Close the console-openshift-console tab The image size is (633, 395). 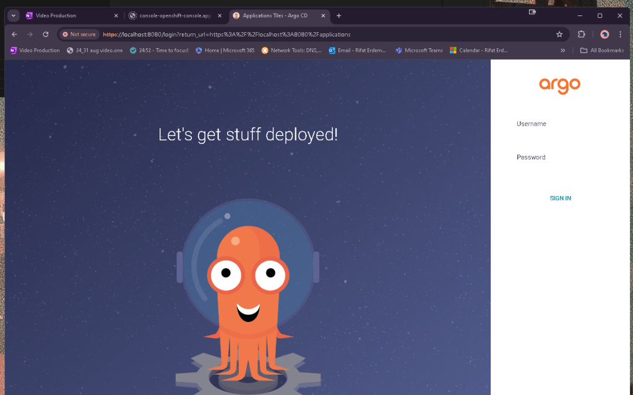[x=220, y=15]
